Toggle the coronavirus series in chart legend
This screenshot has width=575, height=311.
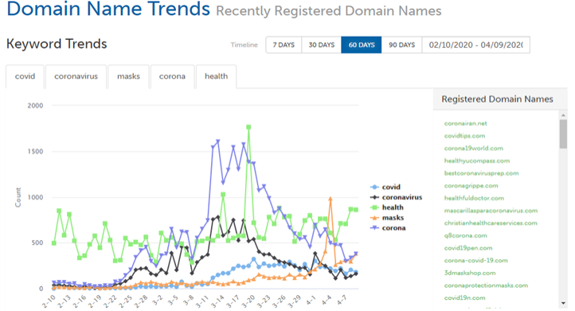pyautogui.click(x=397, y=197)
